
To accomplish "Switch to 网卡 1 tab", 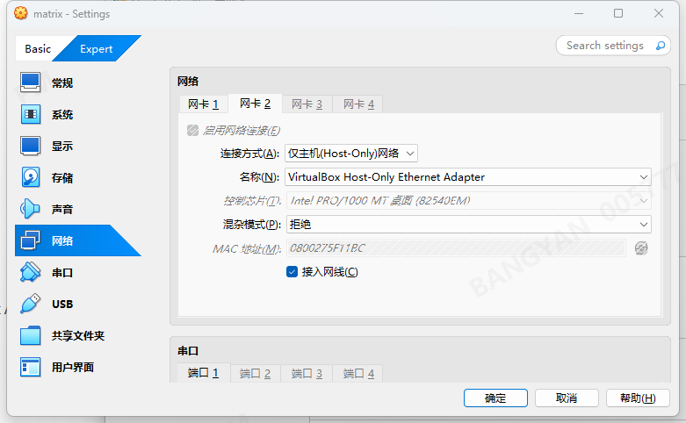I will (x=204, y=104).
